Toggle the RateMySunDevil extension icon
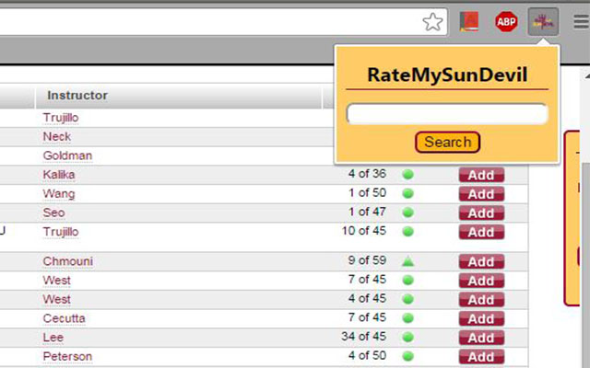Image resolution: width=590 pixels, height=368 pixels. tap(543, 22)
